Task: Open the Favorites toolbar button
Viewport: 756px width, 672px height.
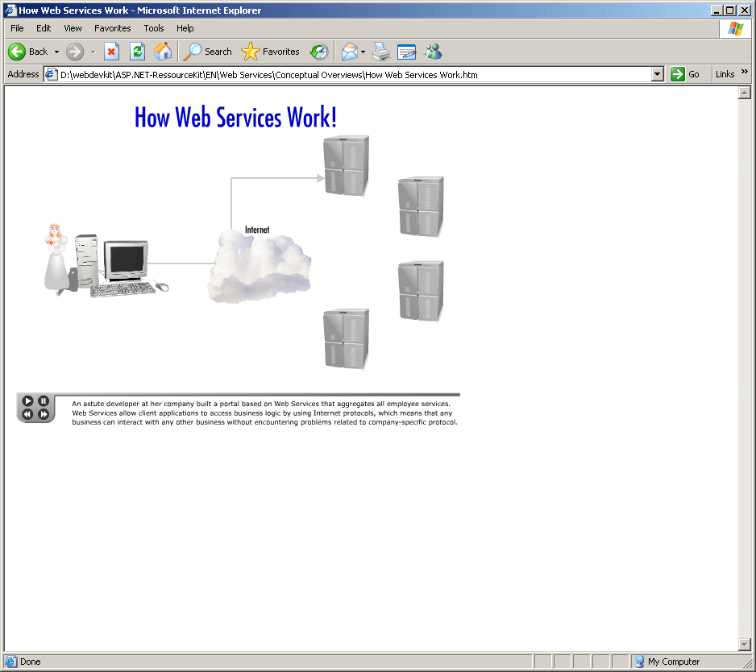Action: (x=271, y=52)
